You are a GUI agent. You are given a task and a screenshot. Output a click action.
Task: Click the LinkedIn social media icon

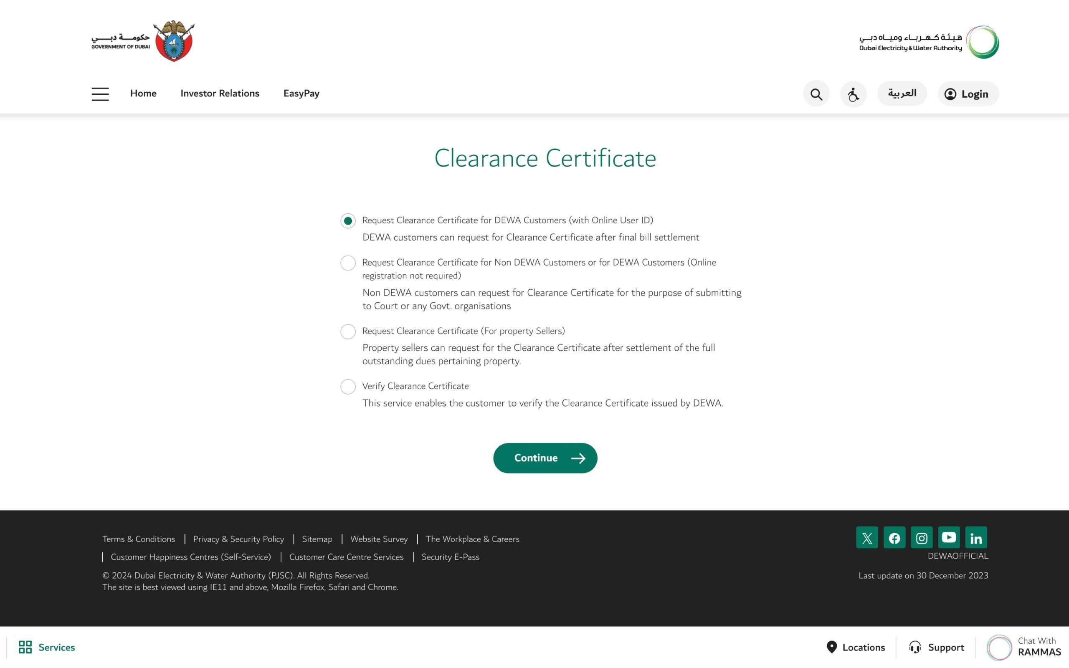tap(976, 537)
